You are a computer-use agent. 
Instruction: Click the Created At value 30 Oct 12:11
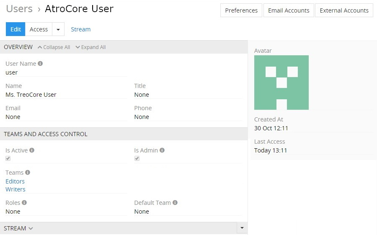pos(271,128)
